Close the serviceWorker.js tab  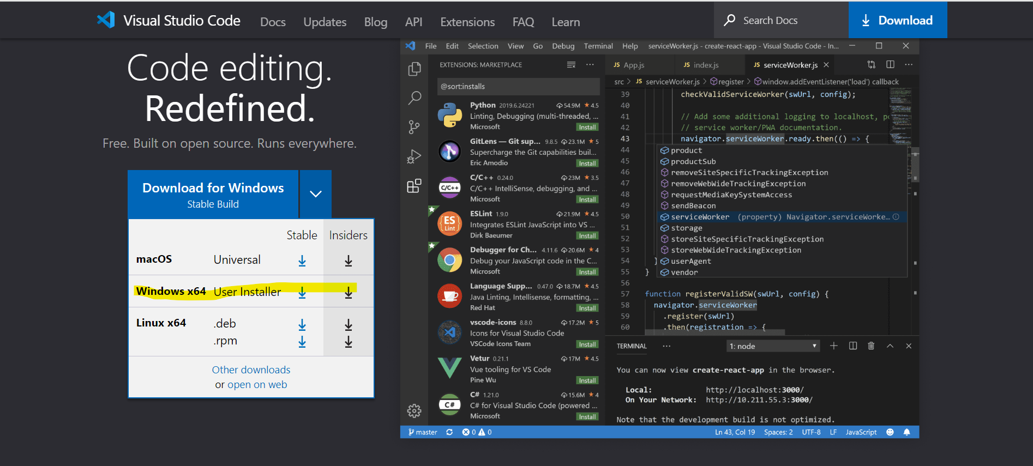826,65
